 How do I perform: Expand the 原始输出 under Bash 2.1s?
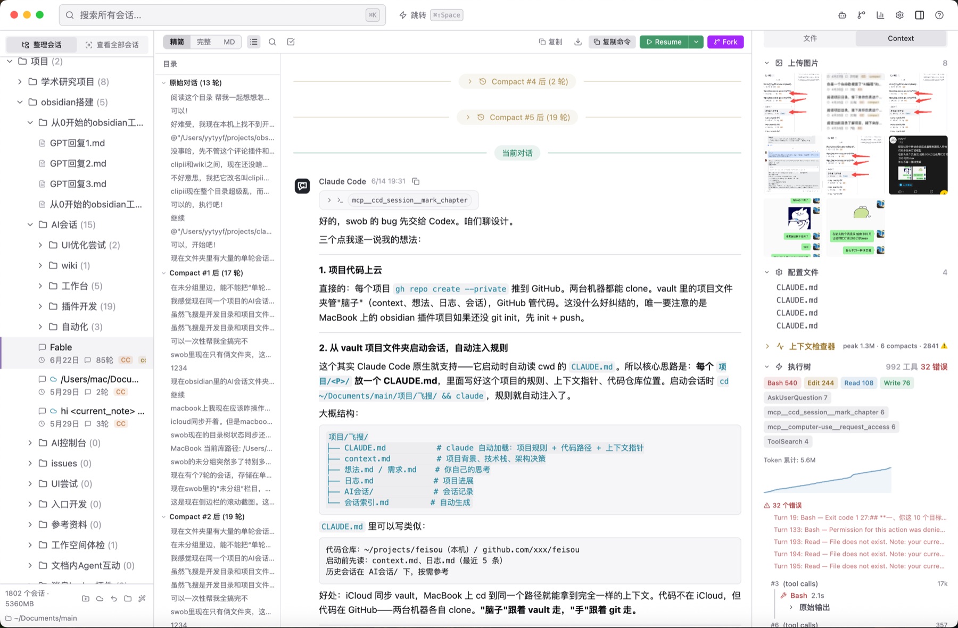pyautogui.click(x=809, y=607)
